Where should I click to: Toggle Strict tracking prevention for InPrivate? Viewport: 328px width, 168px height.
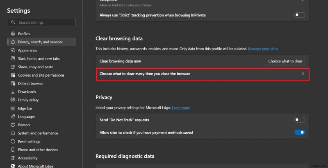pyautogui.click(x=300, y=15)
